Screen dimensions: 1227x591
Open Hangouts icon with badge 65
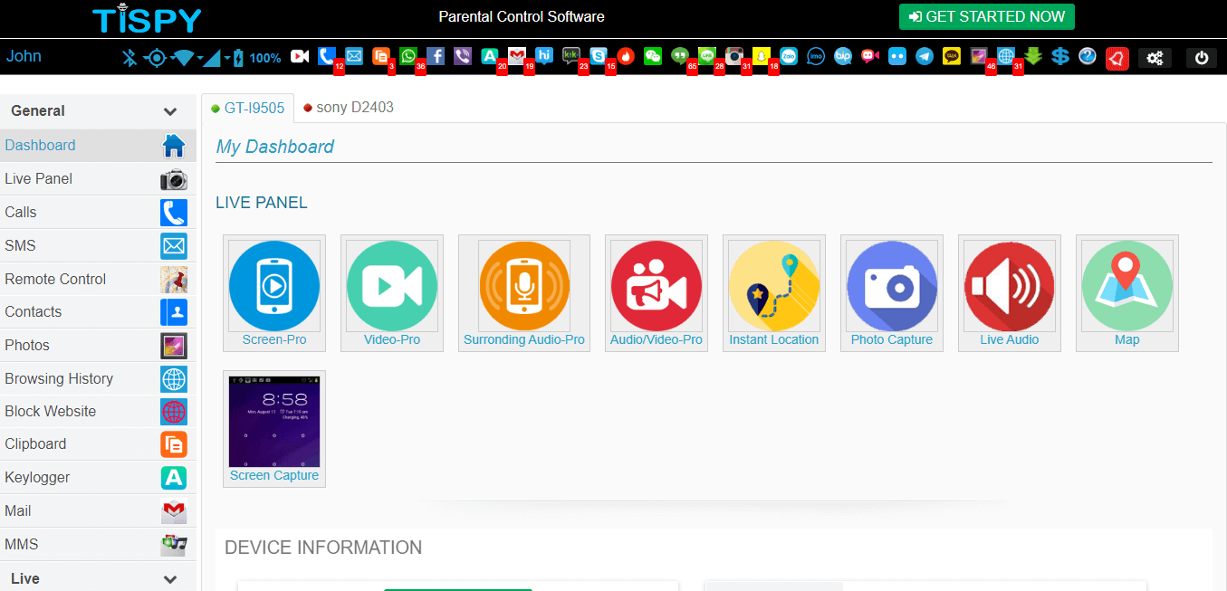[680, 56]
